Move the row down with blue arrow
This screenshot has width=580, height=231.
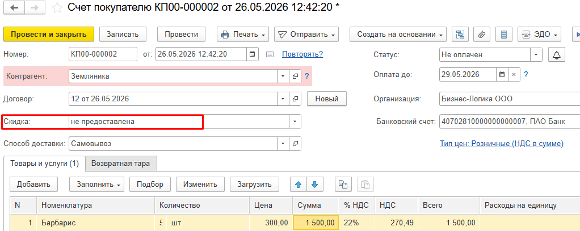click(x=314, y=185)
